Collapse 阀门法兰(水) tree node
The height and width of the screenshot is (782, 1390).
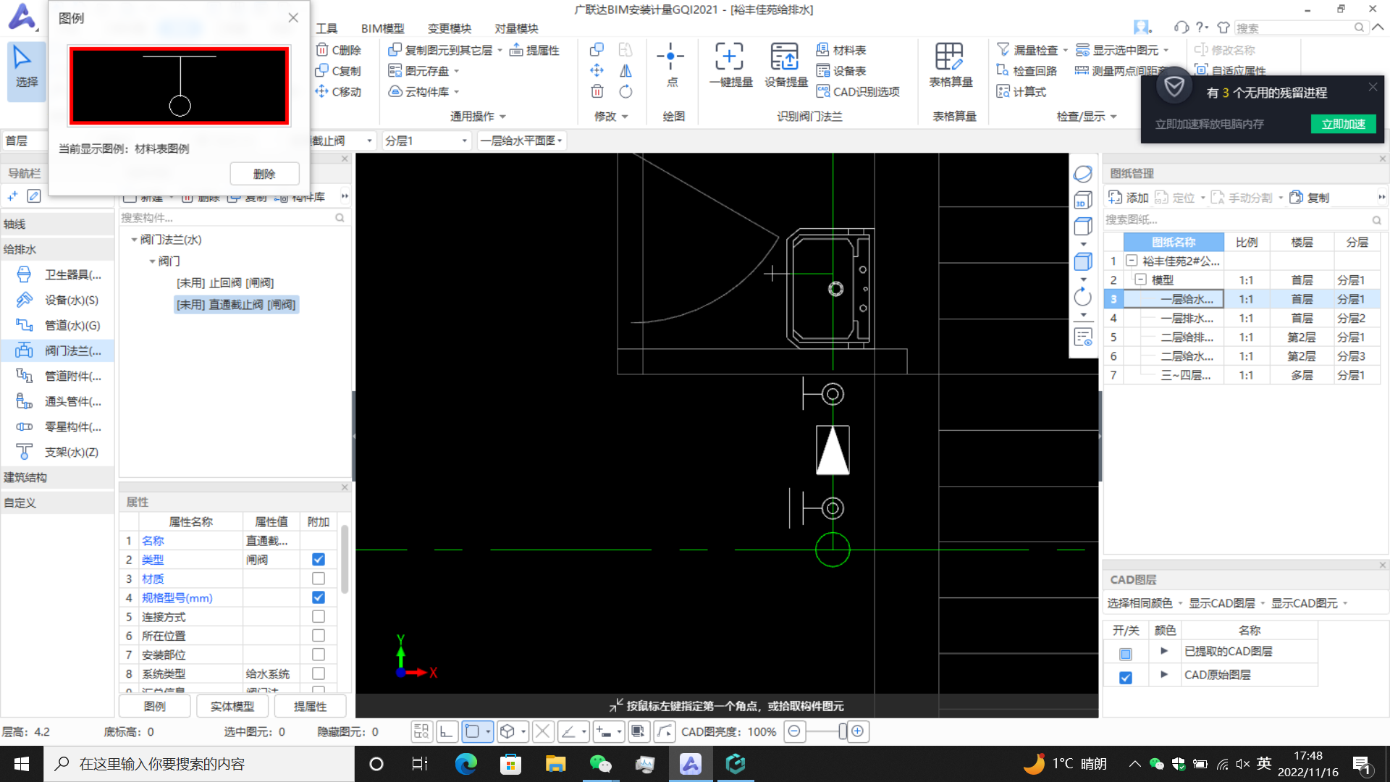134,240
